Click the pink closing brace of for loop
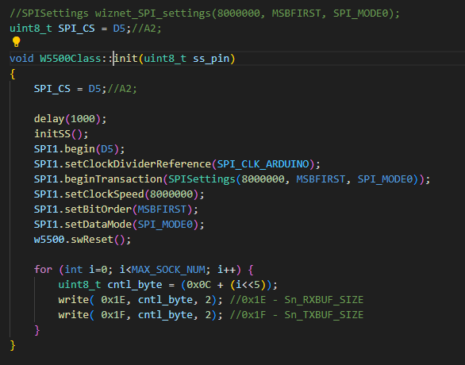This screenshot has height=365, width=465. click(x=37, y=330)
